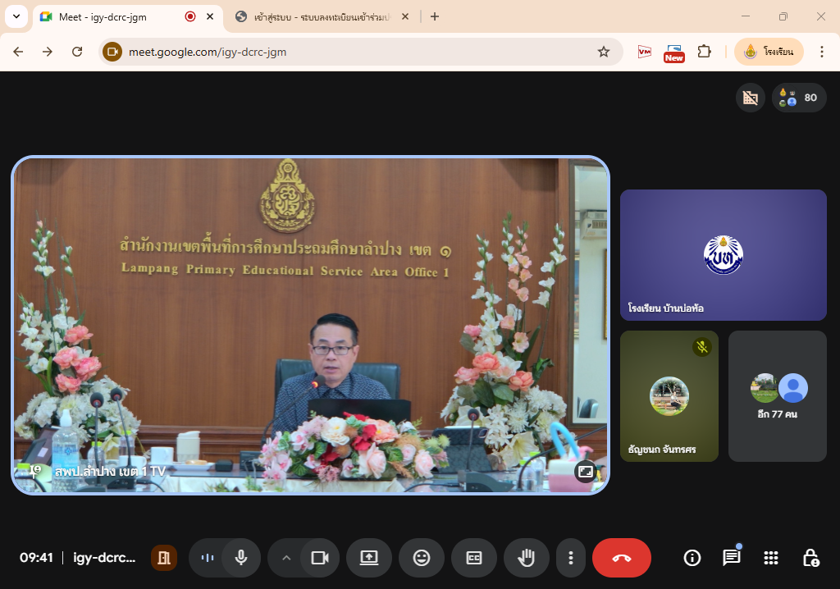
Task: Switch to the second browser tab
Action: coord(320,16)
